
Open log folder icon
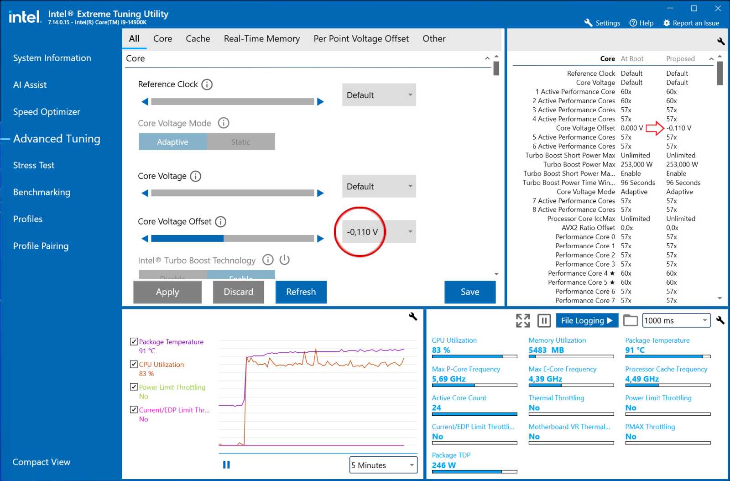point(631,320)
